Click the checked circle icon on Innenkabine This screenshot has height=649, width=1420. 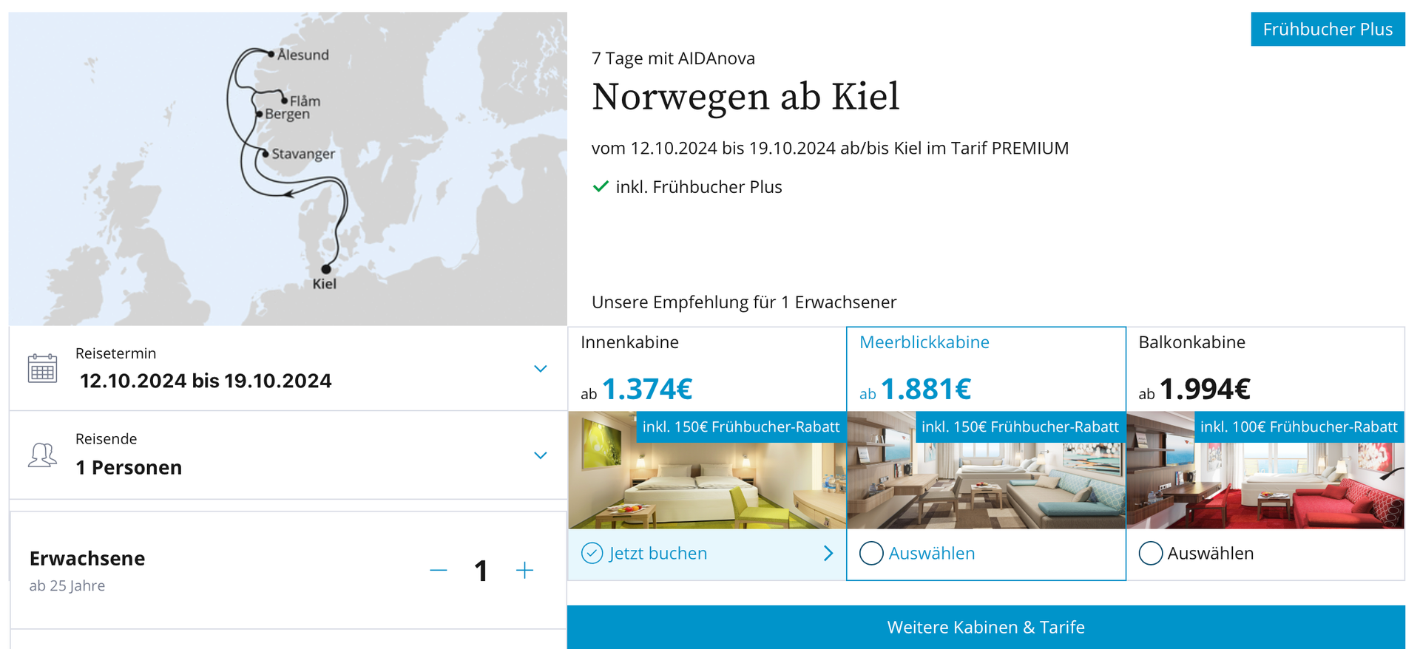[592, 553]
